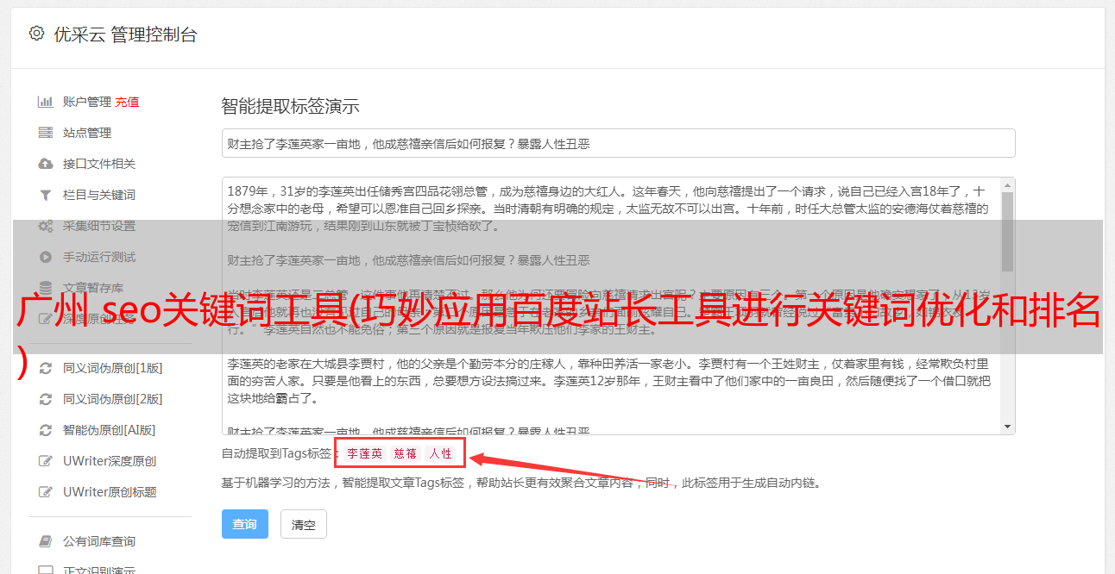
Task: Click the article title input field
Action: (x=618, y=143)
